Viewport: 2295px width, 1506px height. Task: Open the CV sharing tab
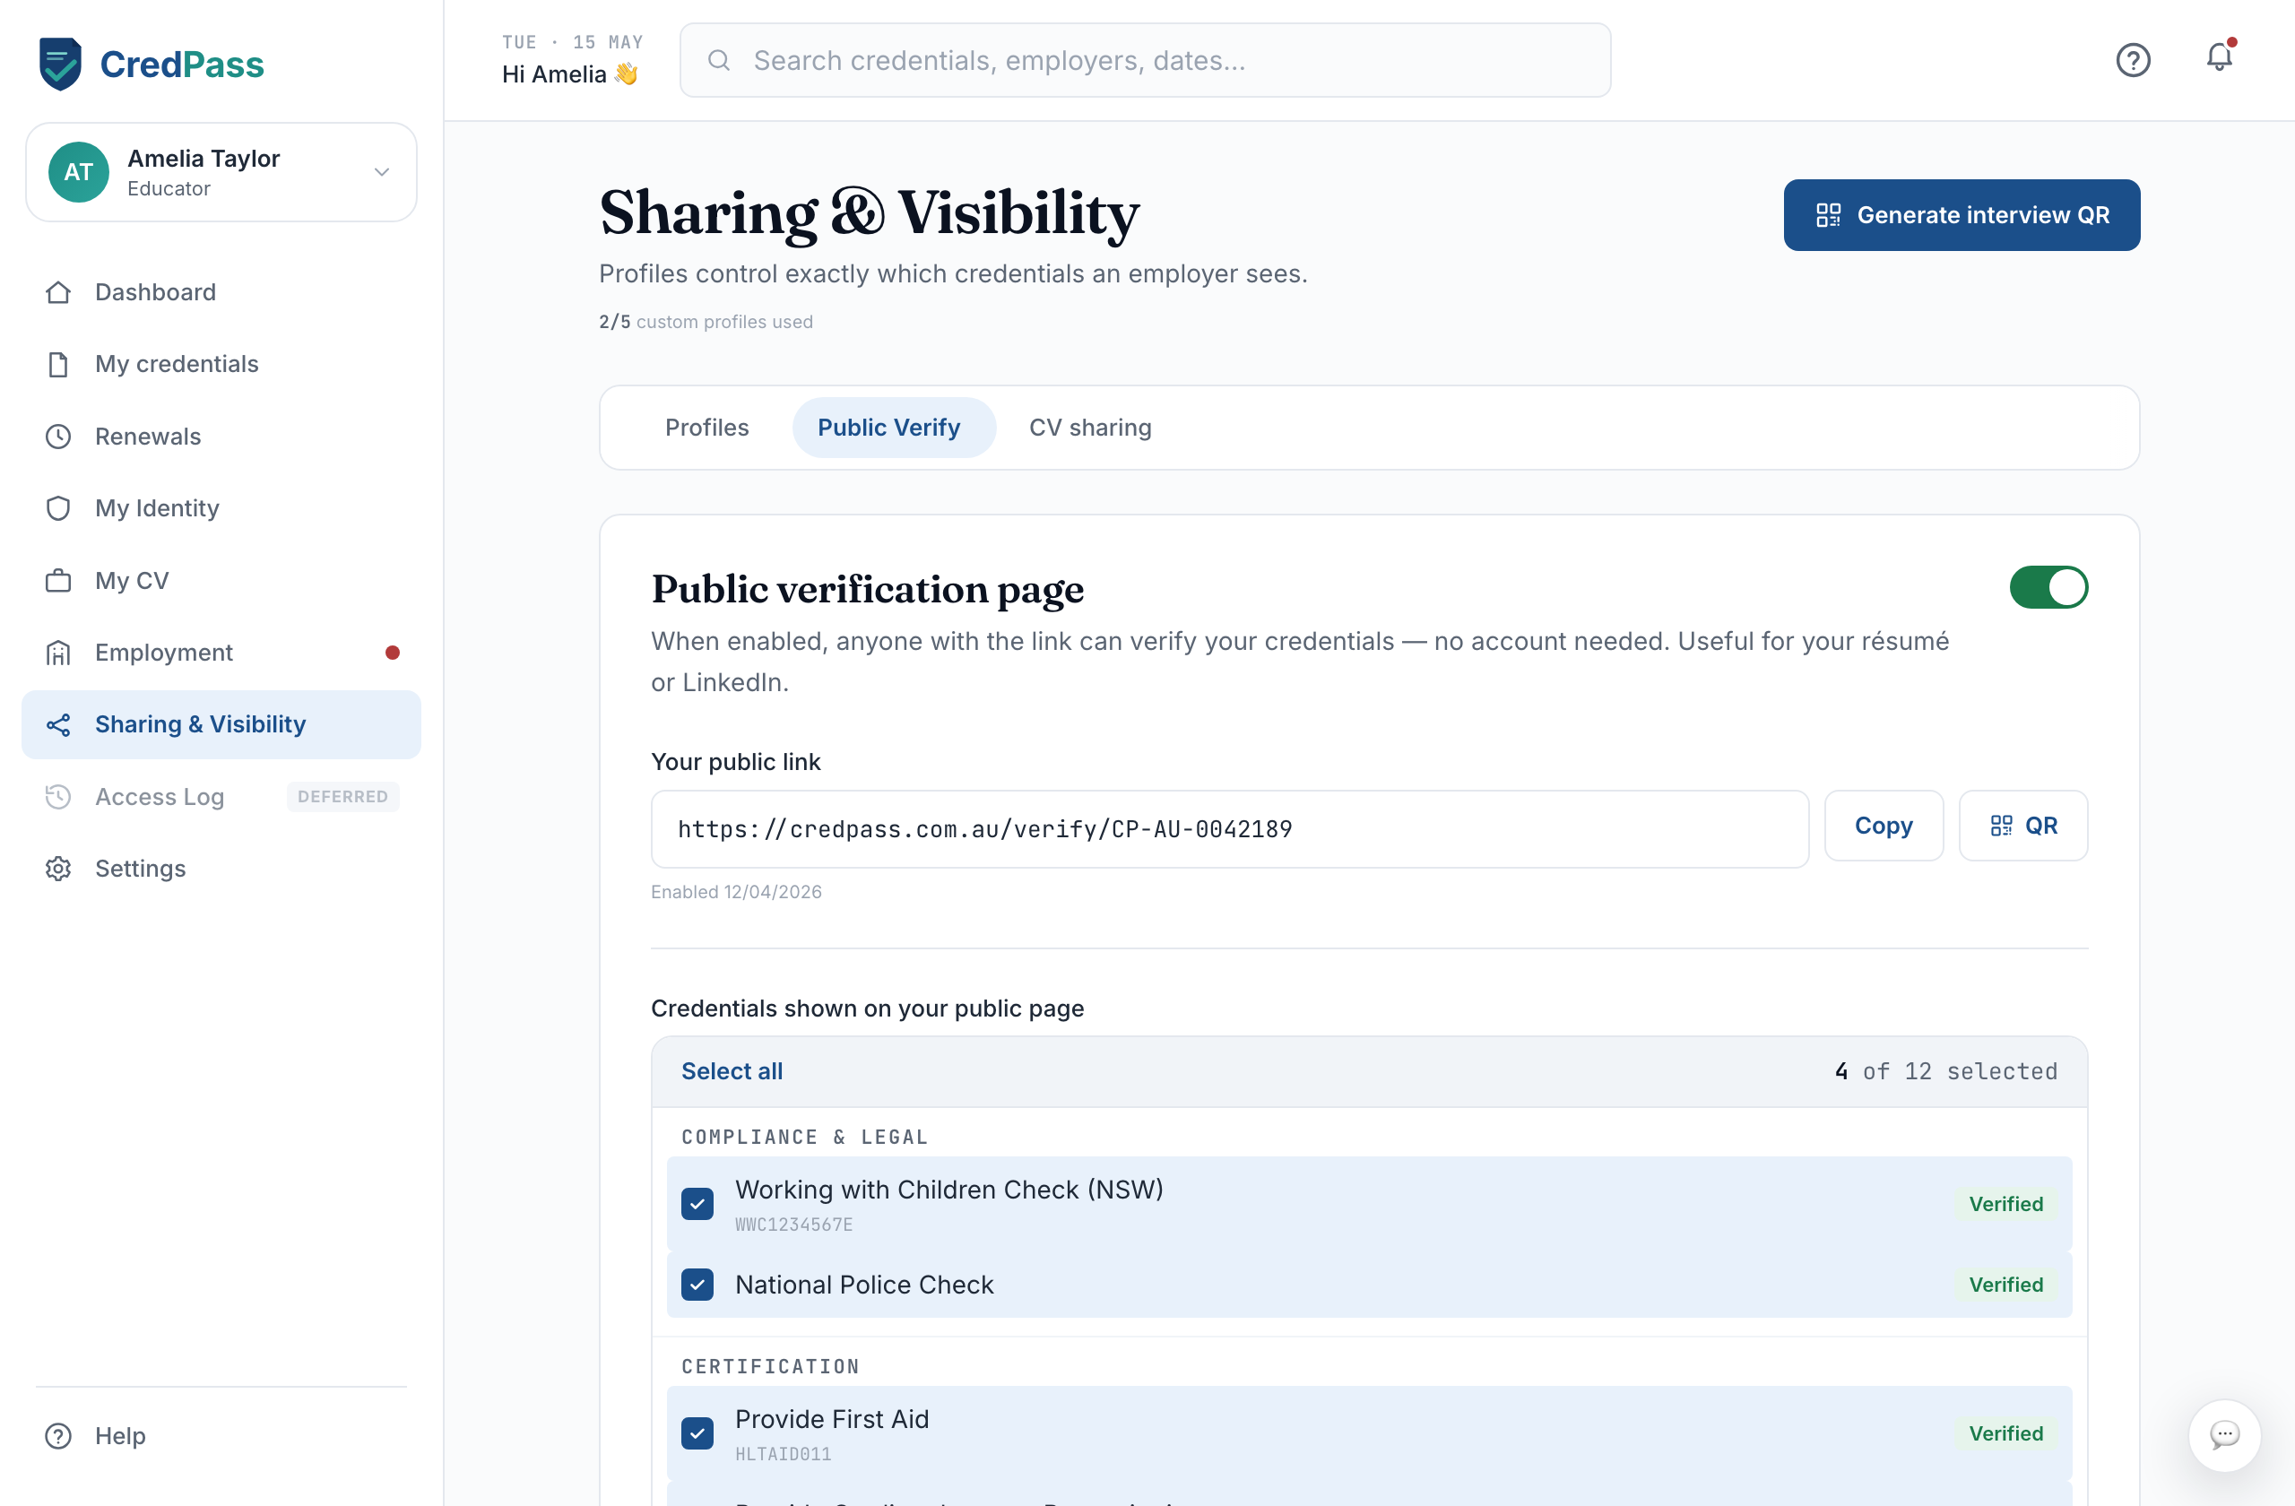(1091, 427)
